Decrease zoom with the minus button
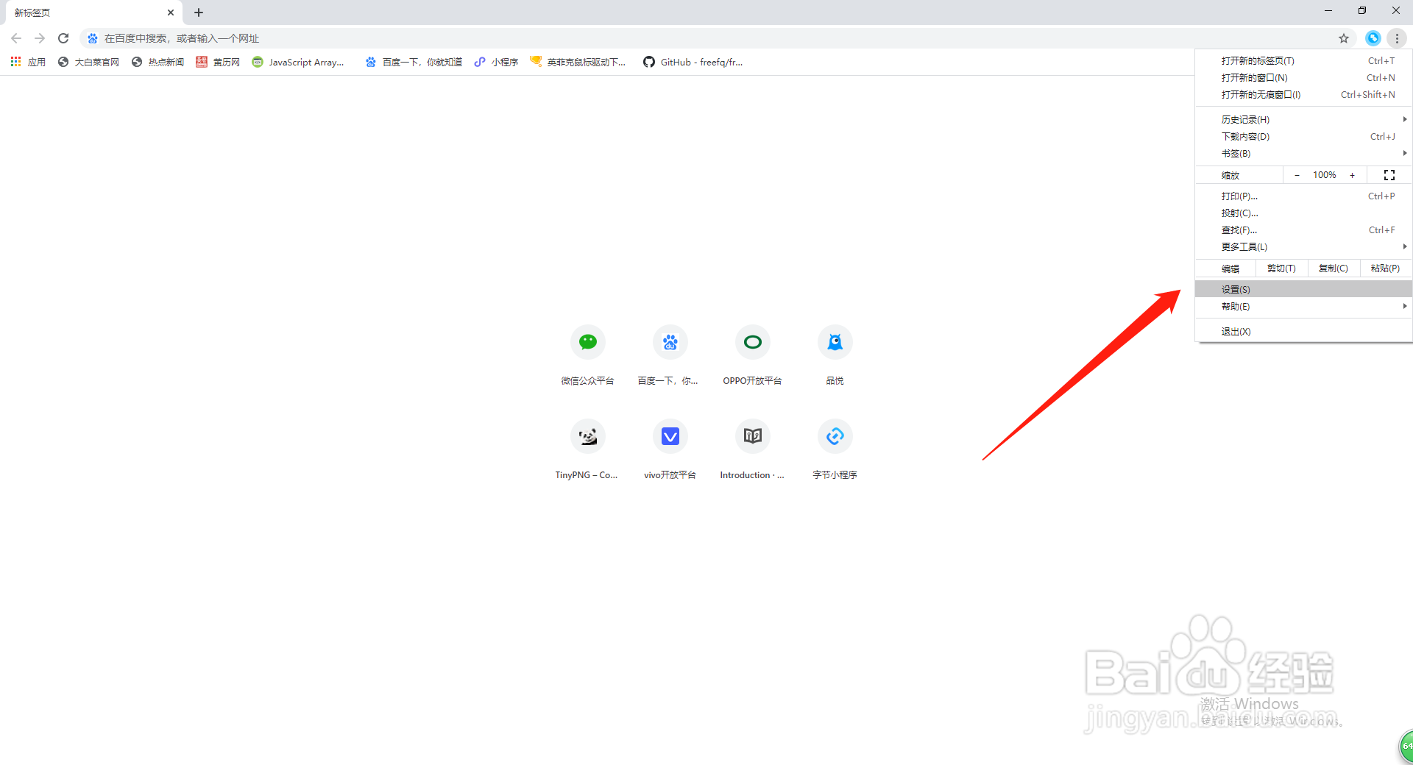Screen dimensions: 1413x765 point(1297,175)
